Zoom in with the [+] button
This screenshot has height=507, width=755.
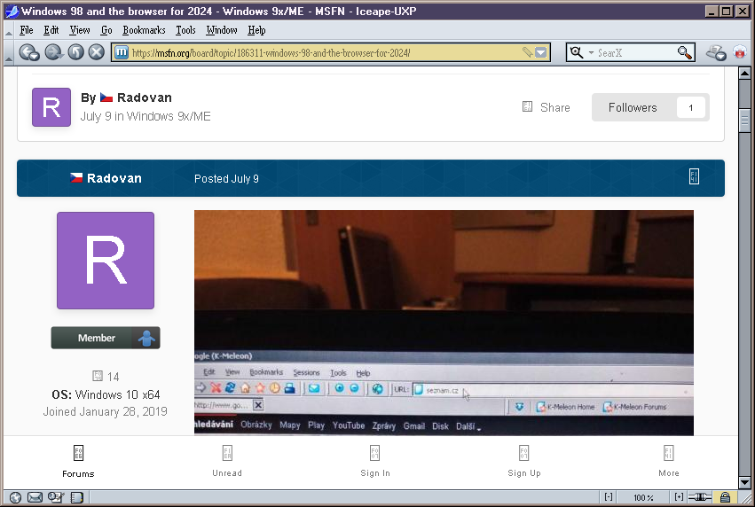click(679, 497)
